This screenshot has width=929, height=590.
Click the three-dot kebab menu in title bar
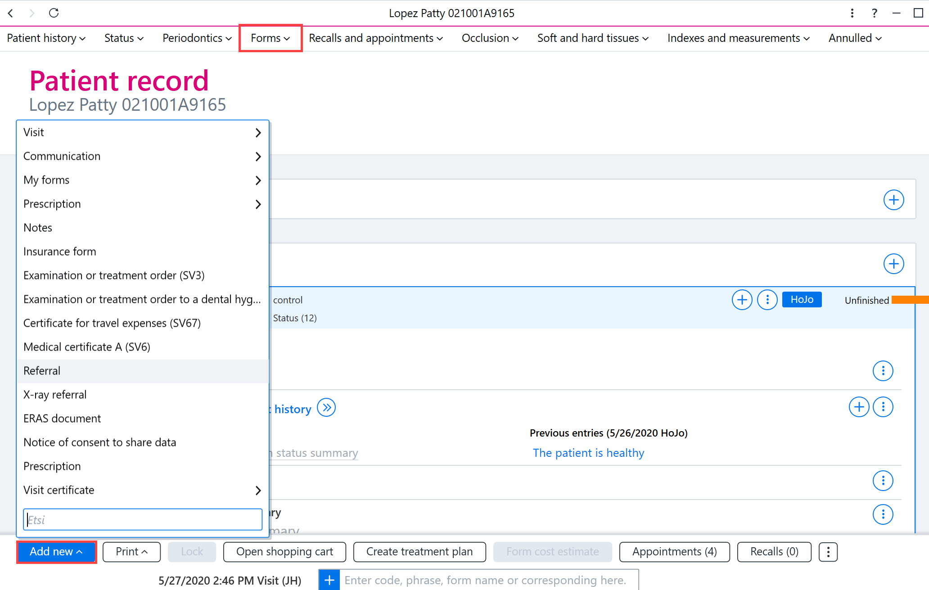(x=852, y=13)
